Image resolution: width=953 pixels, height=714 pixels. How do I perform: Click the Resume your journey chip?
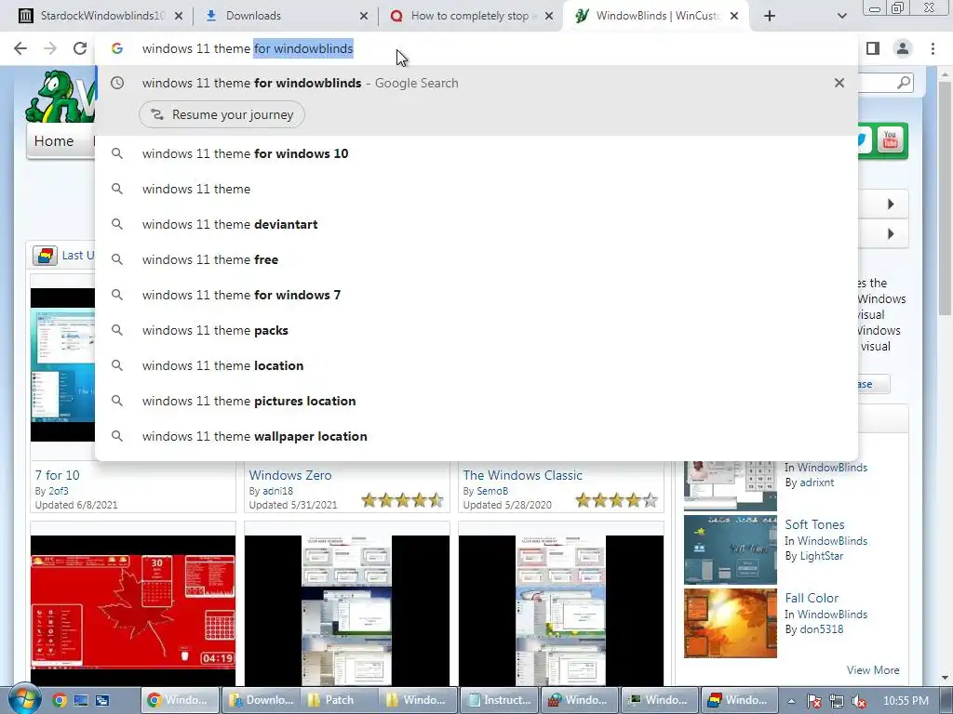[x=221, y=114]
